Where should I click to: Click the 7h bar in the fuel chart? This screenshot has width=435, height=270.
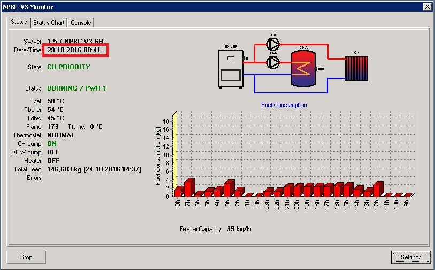tap(188, 188)
